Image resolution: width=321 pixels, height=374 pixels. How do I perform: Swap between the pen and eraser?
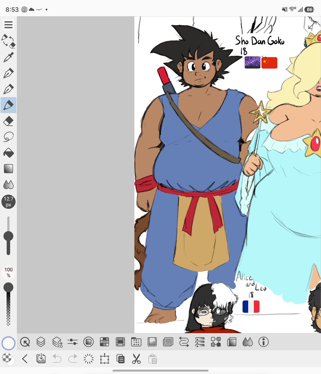(8, 41)
